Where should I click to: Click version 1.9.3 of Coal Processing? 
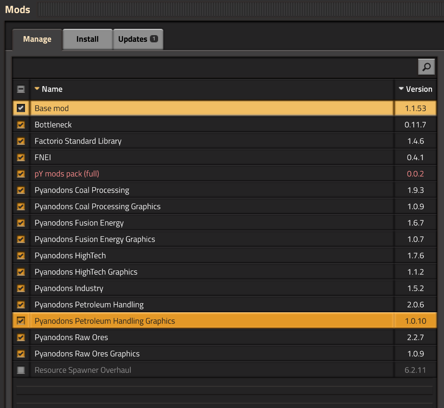click(415, 190)
